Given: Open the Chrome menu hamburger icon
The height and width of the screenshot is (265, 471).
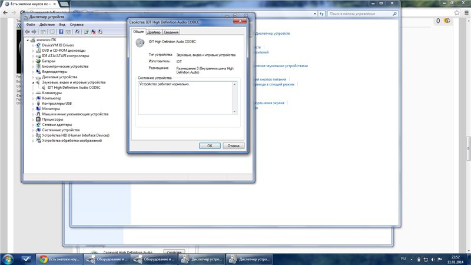Looking at the screenshot, I should tap(466, 12).
